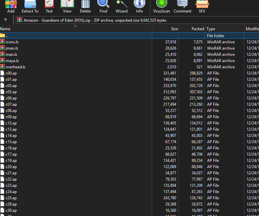Select file c23.ap

coord(11,185)
